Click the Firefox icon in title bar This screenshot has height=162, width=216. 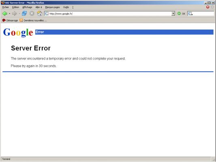[x=3, y=2]
